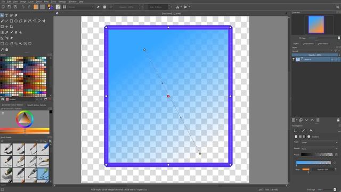Create a new document from toolbar
Viewport: 341px width, 192px height.
click(3, 7)
